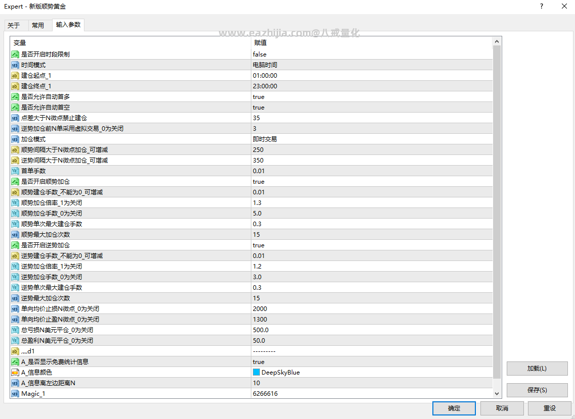
Task: Toggle true value of A_是否显示免费统计信息
Action: click(372, 362)
